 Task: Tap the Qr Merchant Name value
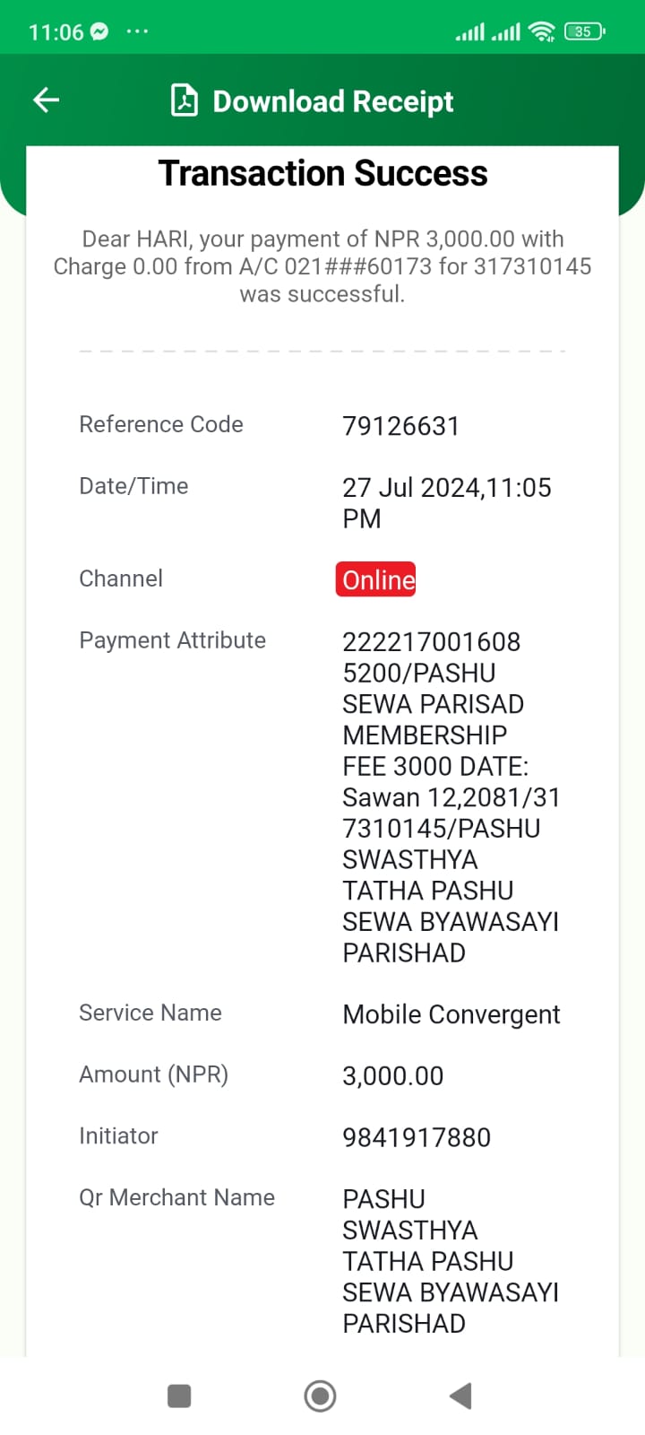coord(451,1261)
